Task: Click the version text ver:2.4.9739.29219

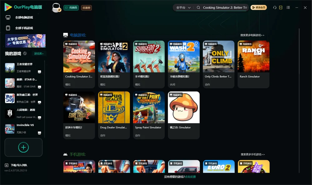Action: coord(16,170)
